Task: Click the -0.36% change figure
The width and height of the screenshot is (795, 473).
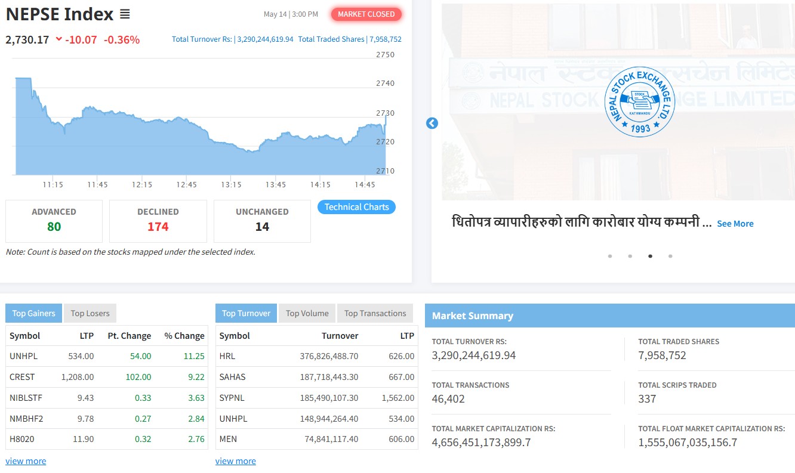Action: 122,39
